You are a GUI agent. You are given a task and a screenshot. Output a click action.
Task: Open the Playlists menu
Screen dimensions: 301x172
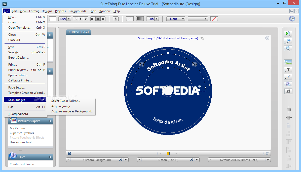click(x=60, y=11)
